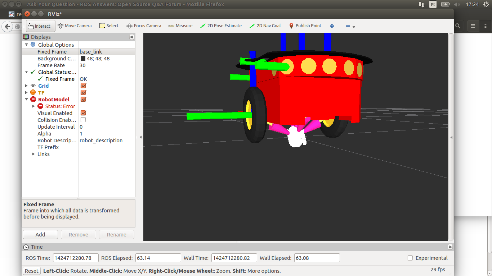Click the Wall Elapsed field
The height and width of the screenshot is (276, 492).
[x=317, y=258]
